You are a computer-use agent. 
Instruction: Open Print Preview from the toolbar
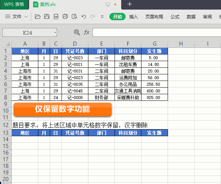point(74,17)
